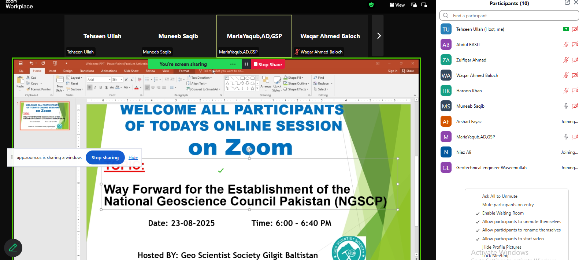Viewport: 579px width, 260px height.
Task: Select the rectangle shape in shapes gallery
Action: click(242, 78)
